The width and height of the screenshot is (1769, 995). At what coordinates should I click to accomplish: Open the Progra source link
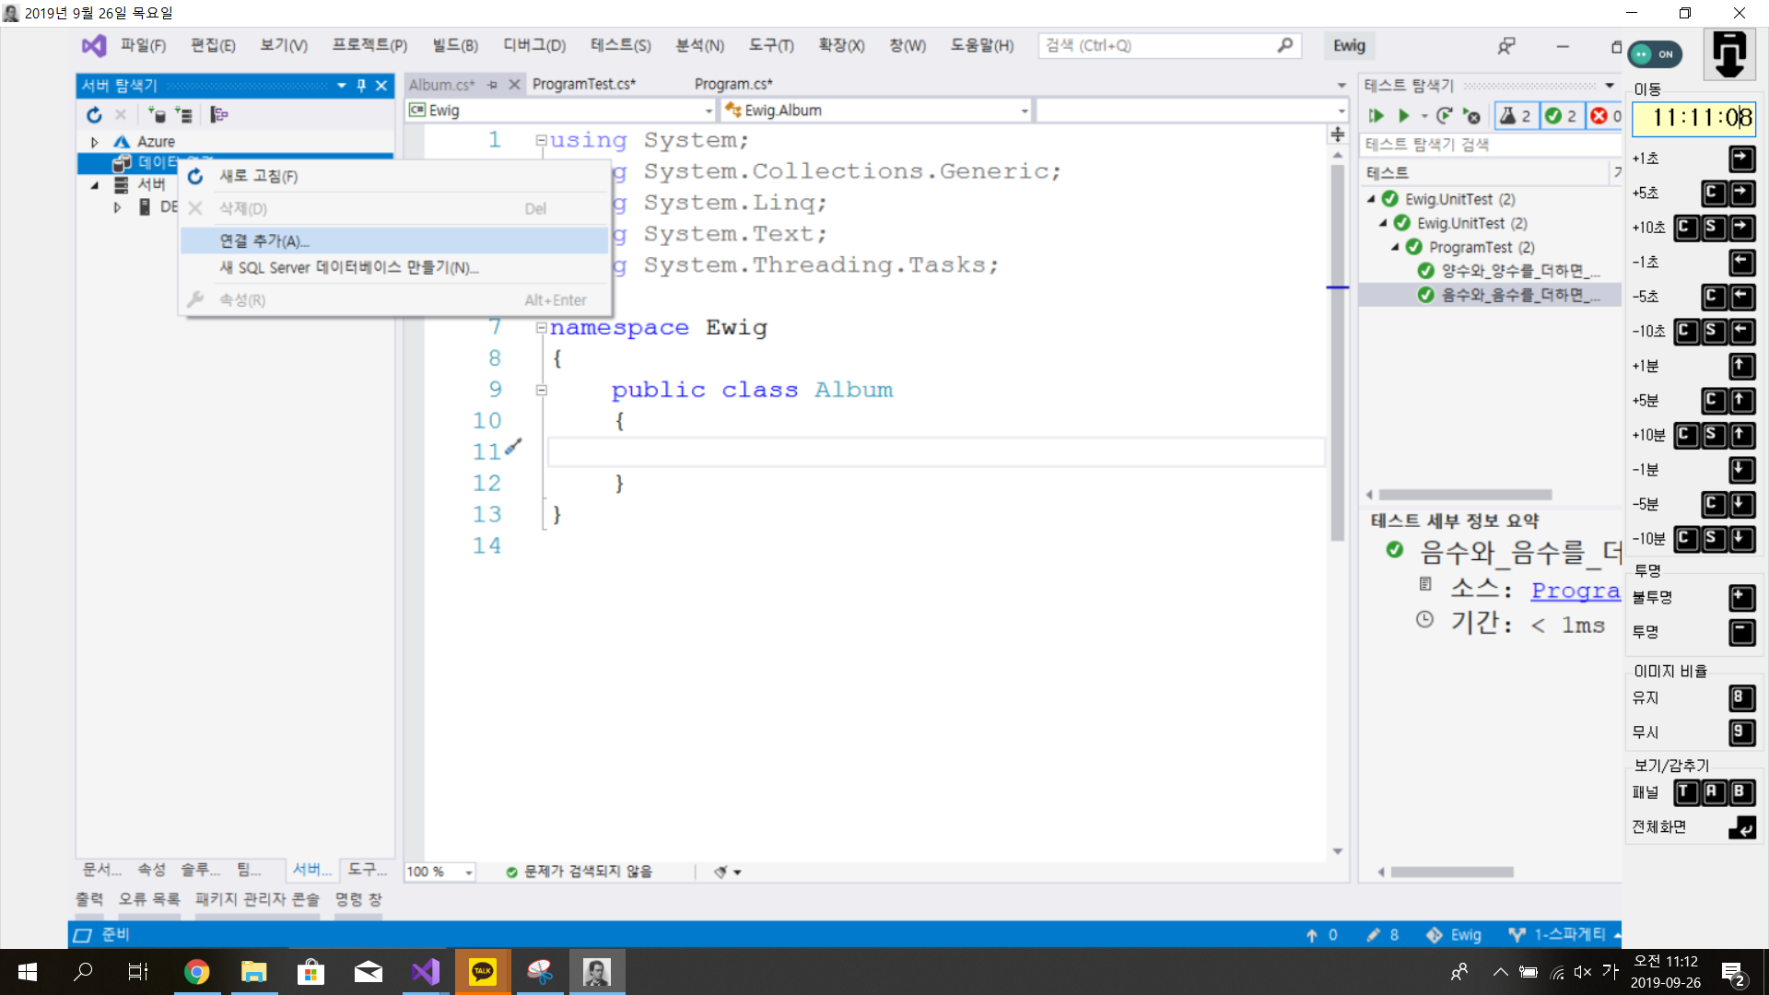[1575, 591]
